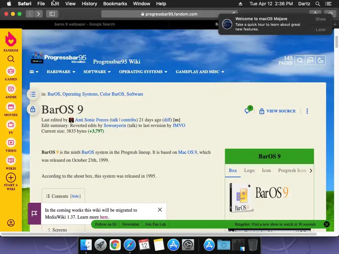Click Later on Mojave notification
Viewport: 339px width, 254px height.
pyautogui.click(x=320, y=29)
